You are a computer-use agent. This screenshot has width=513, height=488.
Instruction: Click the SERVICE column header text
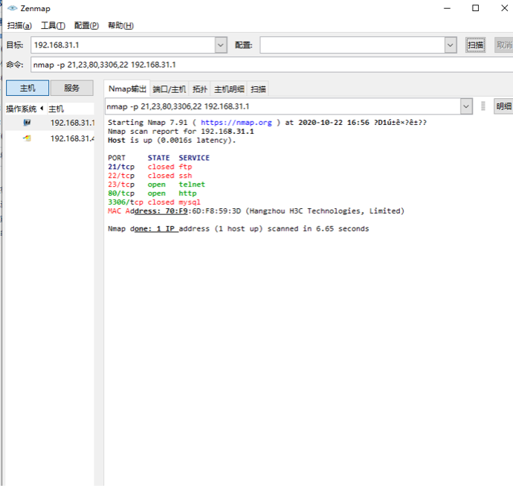194,158
